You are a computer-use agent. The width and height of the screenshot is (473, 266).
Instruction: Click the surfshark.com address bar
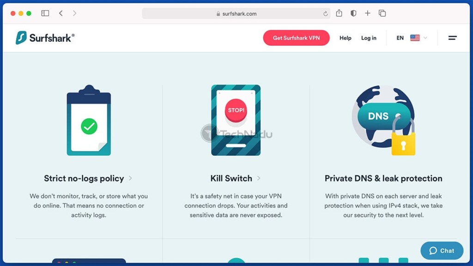pyautogui.click(x=236, y=13)
